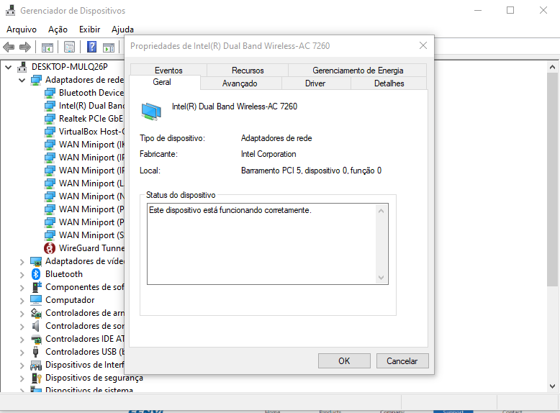The height and width of the screenshot is (413, 560).
Task: Click the action pane toolbar icon
Action: click(109, 47)
